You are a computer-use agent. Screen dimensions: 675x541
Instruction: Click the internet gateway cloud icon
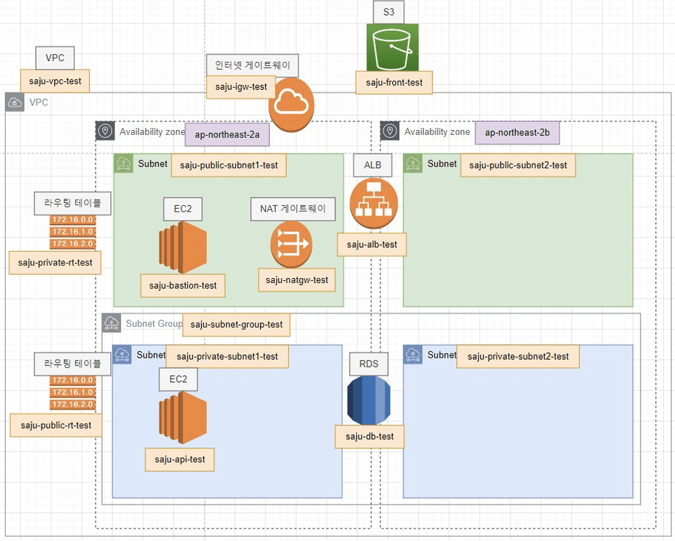click(x=291, y=105)
